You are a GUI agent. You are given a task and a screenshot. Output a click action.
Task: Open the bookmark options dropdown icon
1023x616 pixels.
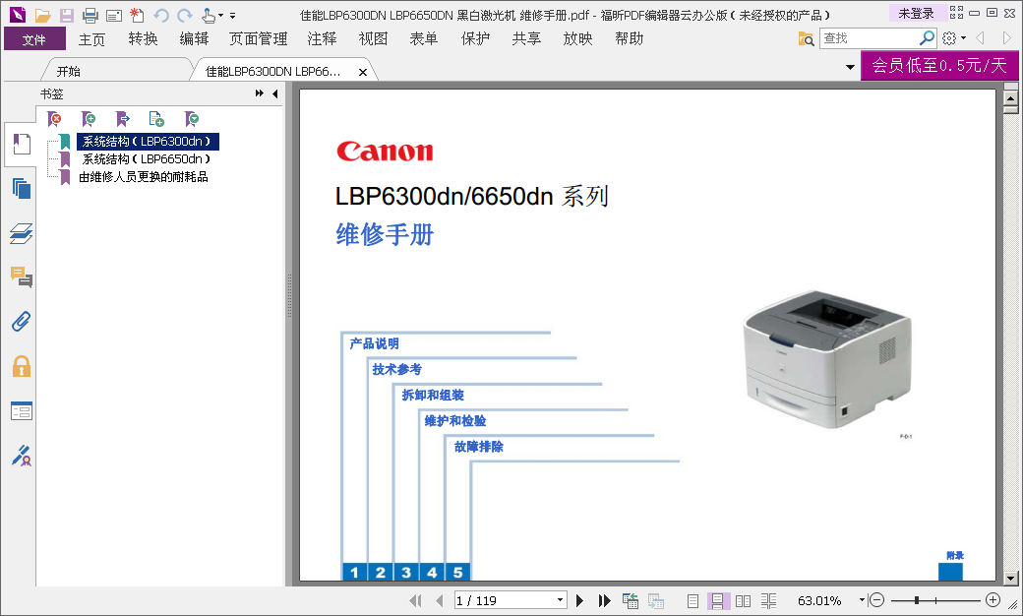point(191,119)
